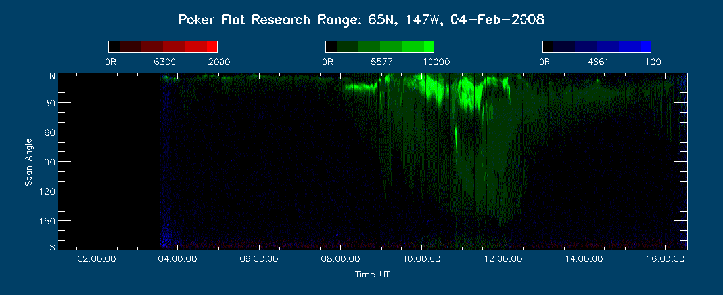Click the red 6300 color bar

163,47
